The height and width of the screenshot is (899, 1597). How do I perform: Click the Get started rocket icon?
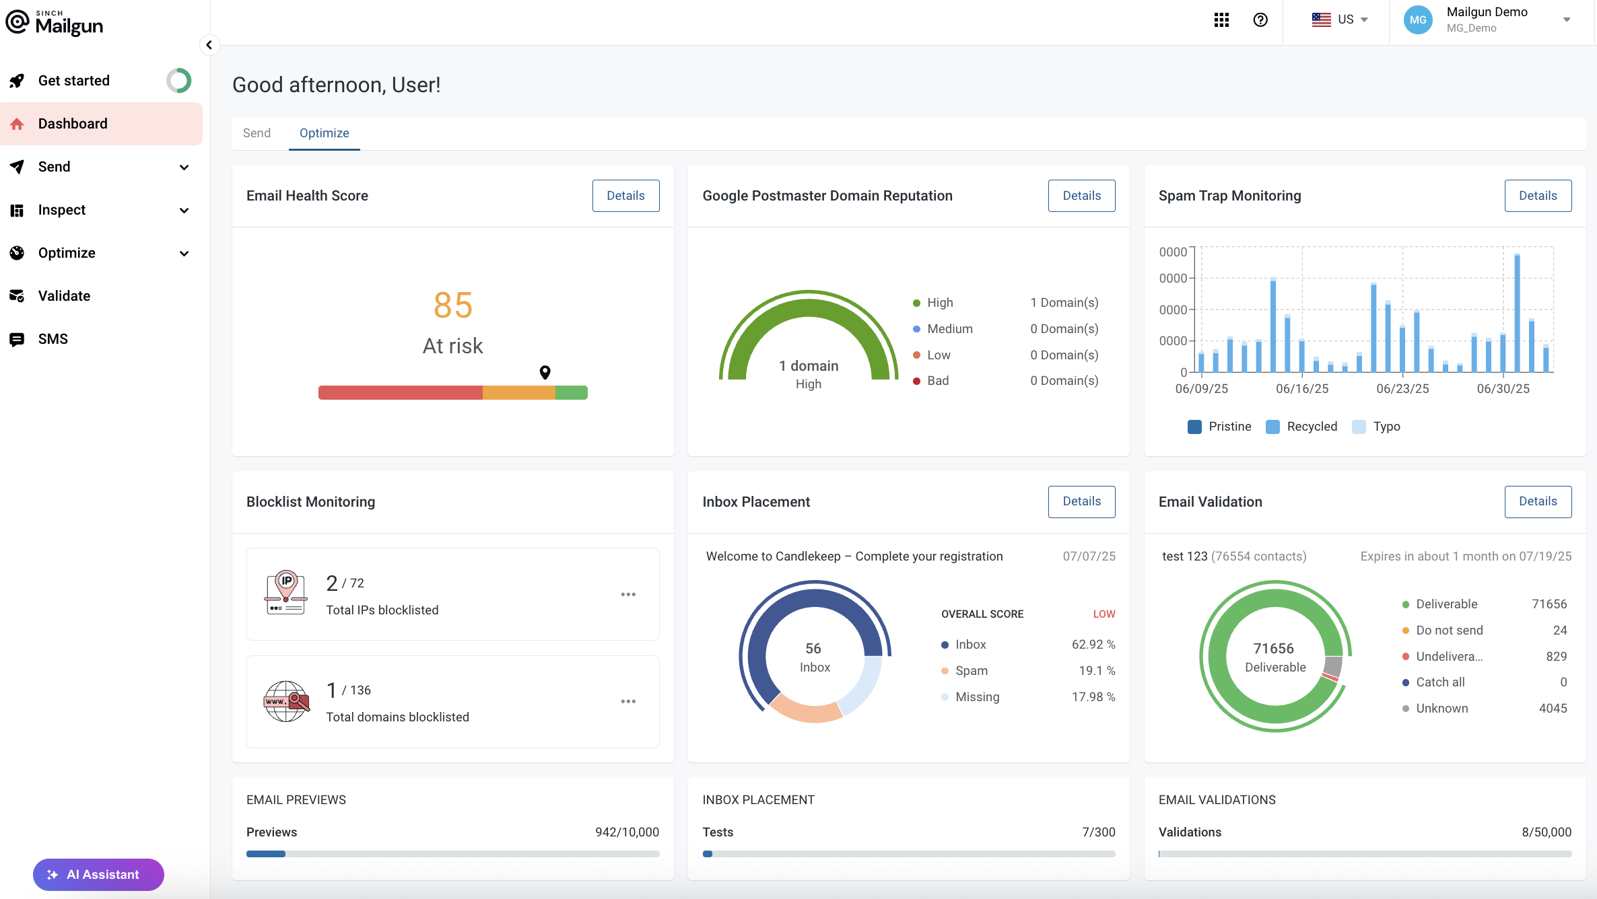[x=18, y=81]
